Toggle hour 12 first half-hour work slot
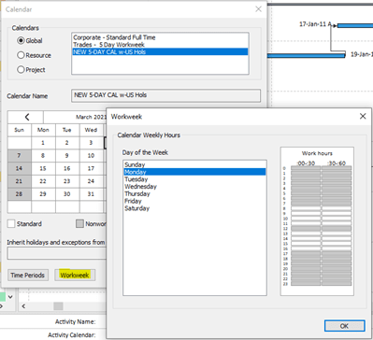This screenshot has width=373, height=340. pos(306,229)
